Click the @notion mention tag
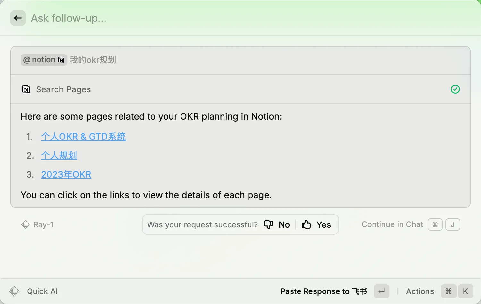The height and width of the screenshot is (304, 481). pos(44,60)
